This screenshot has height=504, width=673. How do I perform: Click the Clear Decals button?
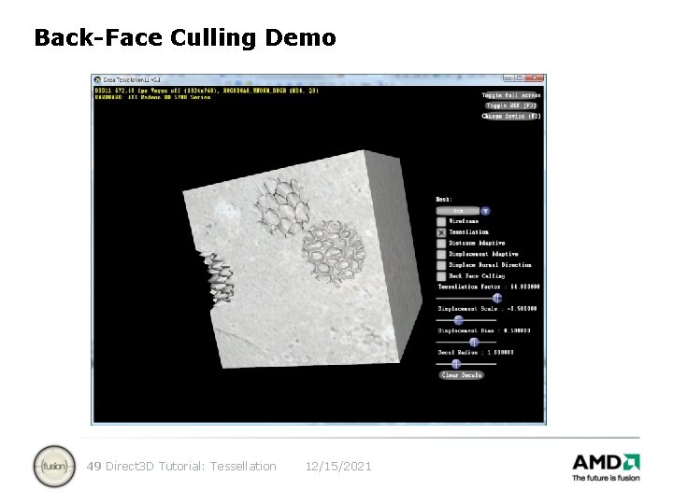[x=462, y=375]
